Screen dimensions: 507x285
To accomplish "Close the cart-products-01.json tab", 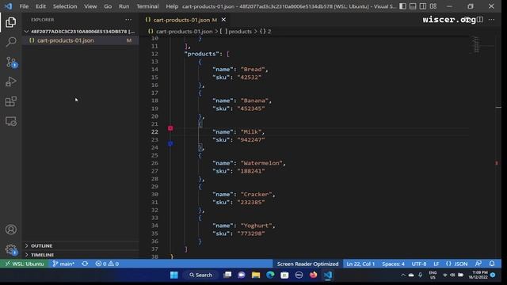I will 223,20.
